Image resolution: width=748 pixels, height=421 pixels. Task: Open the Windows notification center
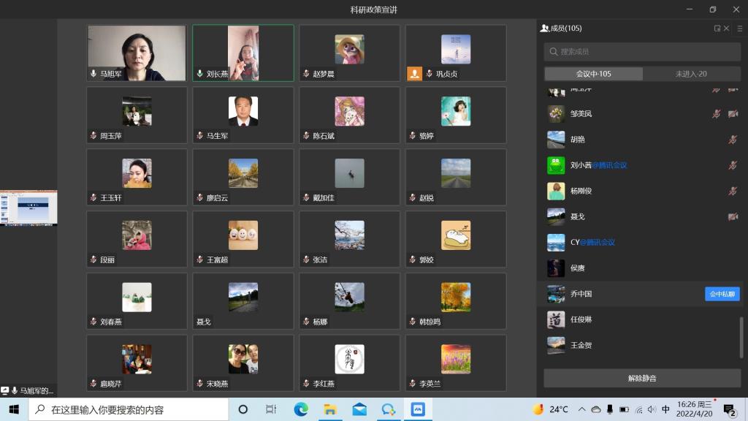728,409
